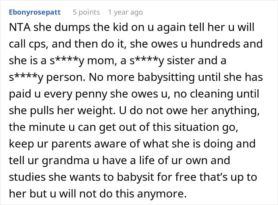The height and width of the screenshot is (205, 278).
Task: Open the "1 year ago" timestamp permalink
Action: click(125, 12)
